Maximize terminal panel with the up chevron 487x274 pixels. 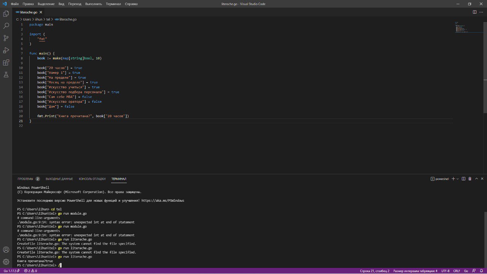tap(476, 179)
